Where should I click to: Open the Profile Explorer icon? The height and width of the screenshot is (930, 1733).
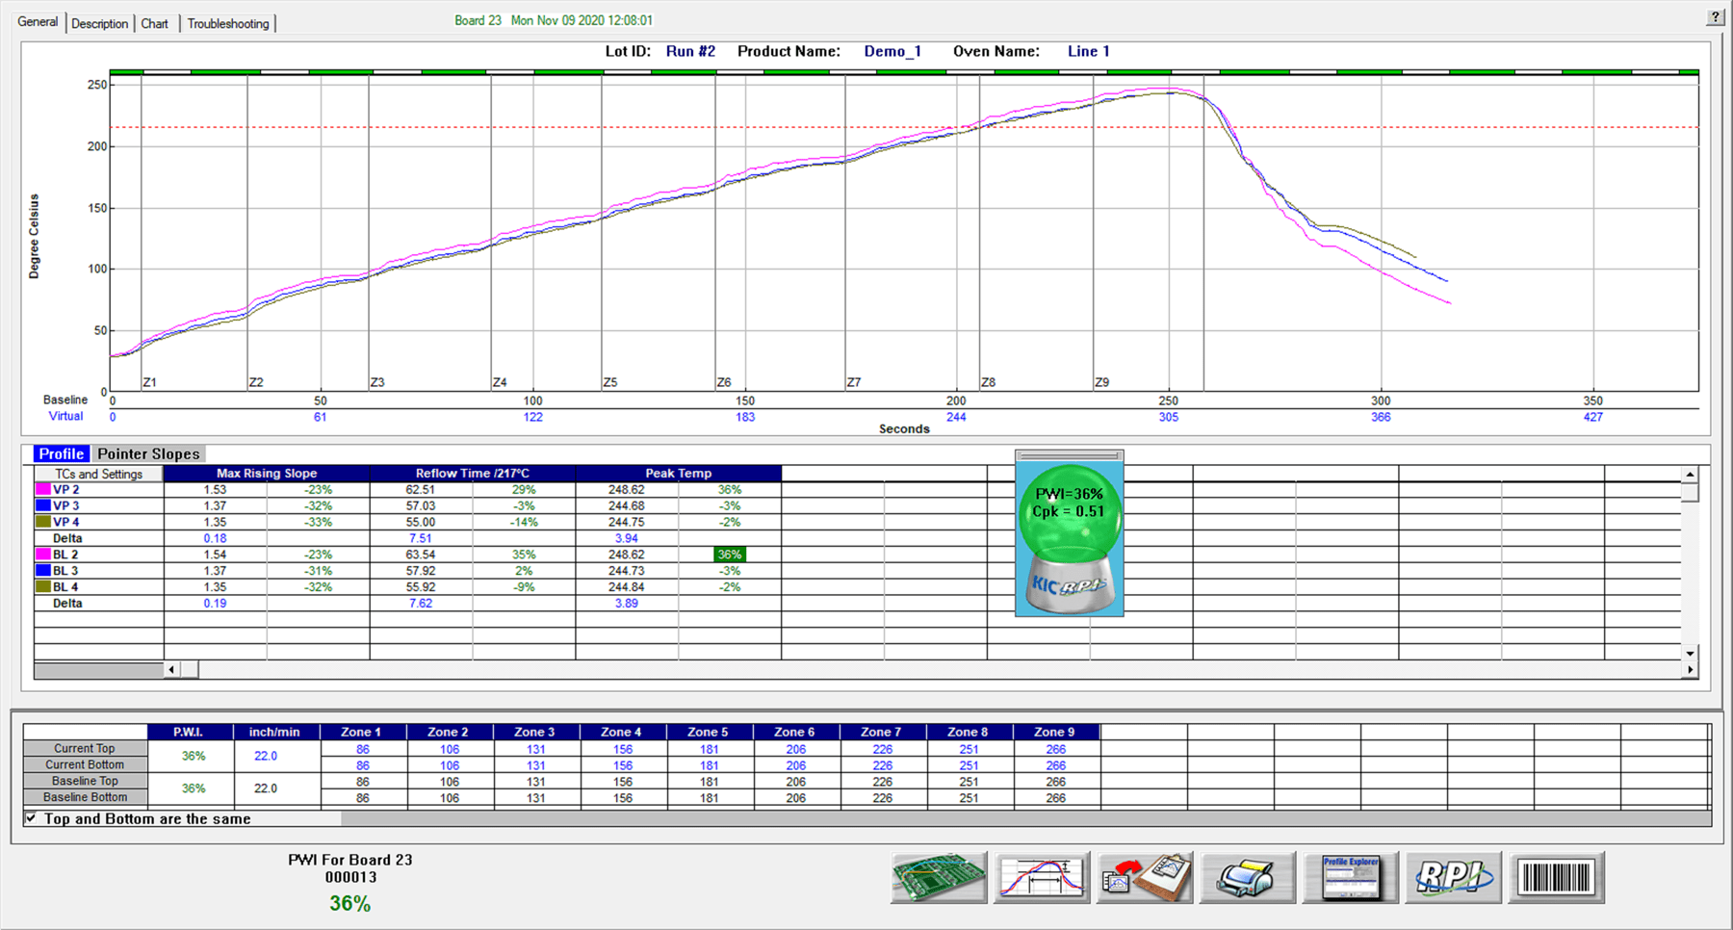click(1350, 877)
